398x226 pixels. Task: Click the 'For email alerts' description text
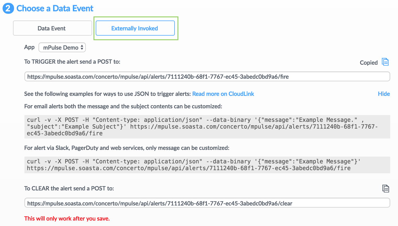coord(123,106)
